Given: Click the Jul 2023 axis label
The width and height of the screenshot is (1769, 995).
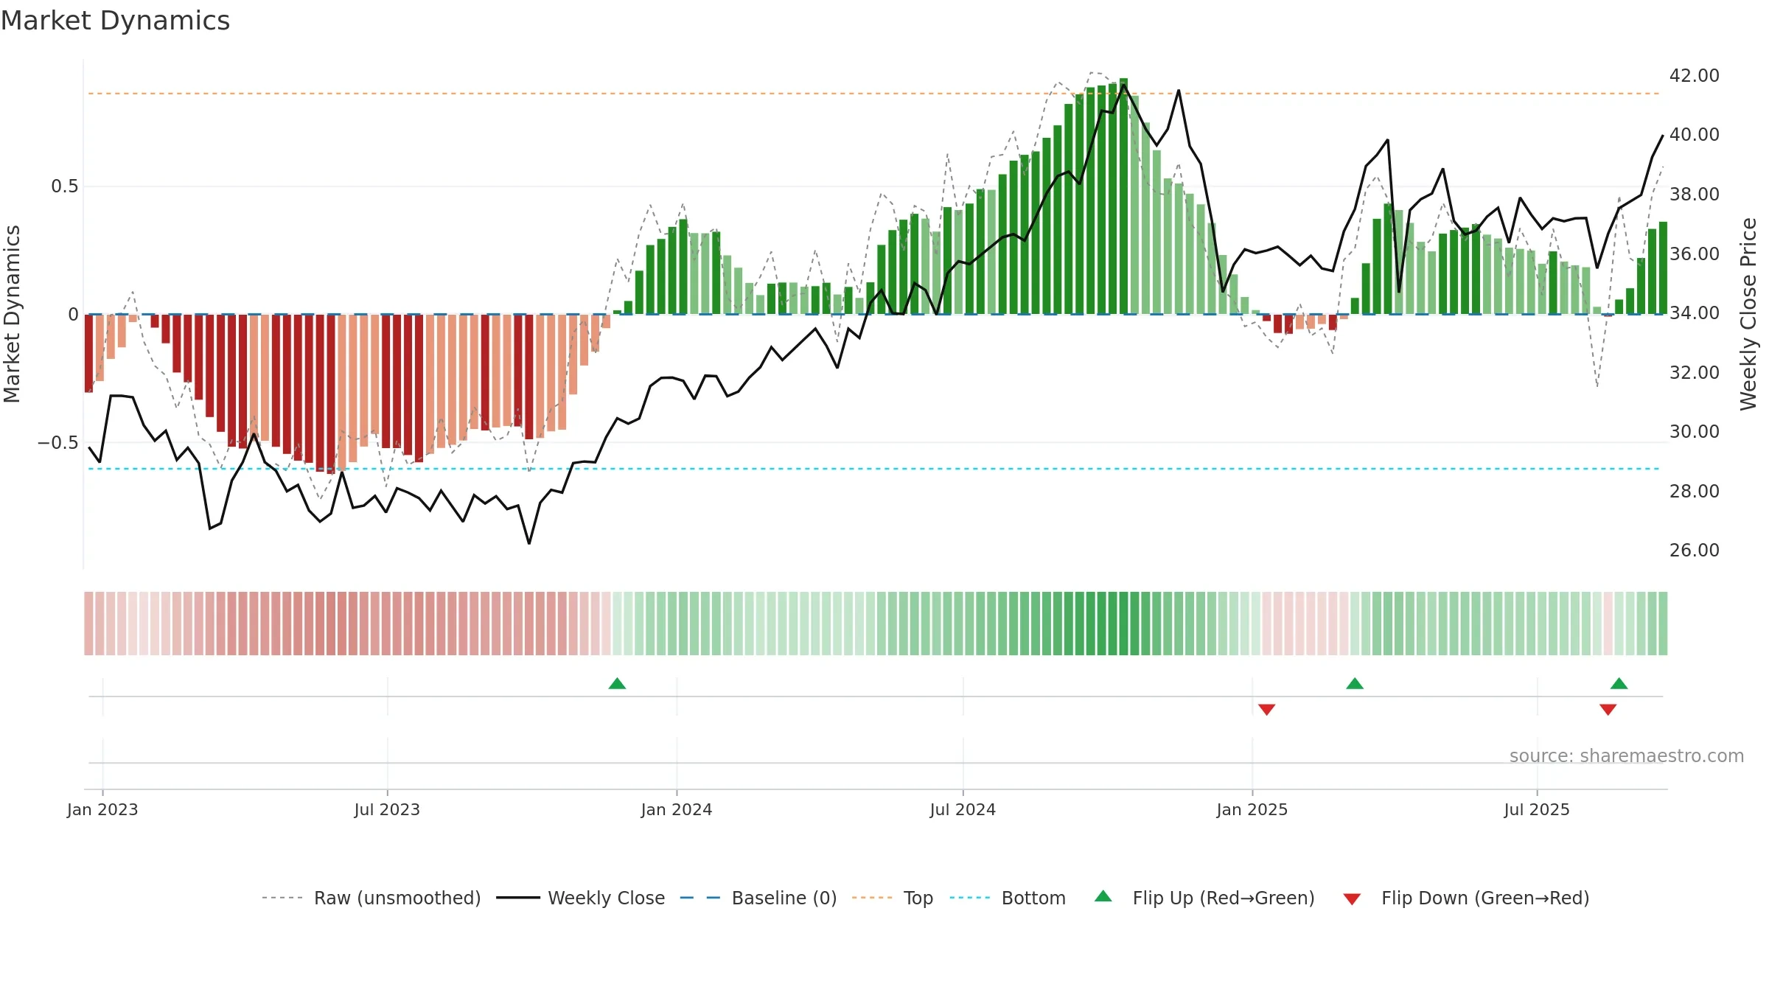Looking at the screenshot, I should coord(387,809).
